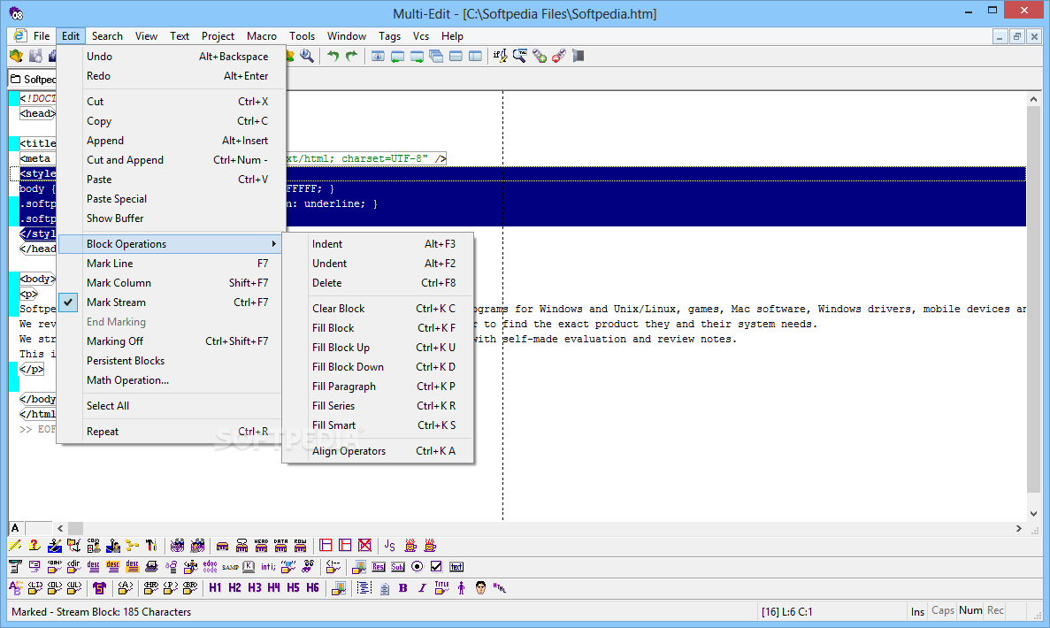Click the JS script icon
1050x628 pixels.
[x=389, y=546]
